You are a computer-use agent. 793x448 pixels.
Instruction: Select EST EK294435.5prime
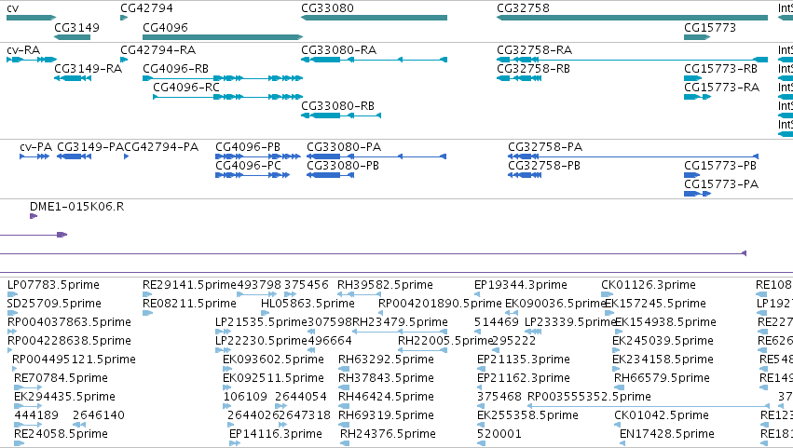click(64, 398)
